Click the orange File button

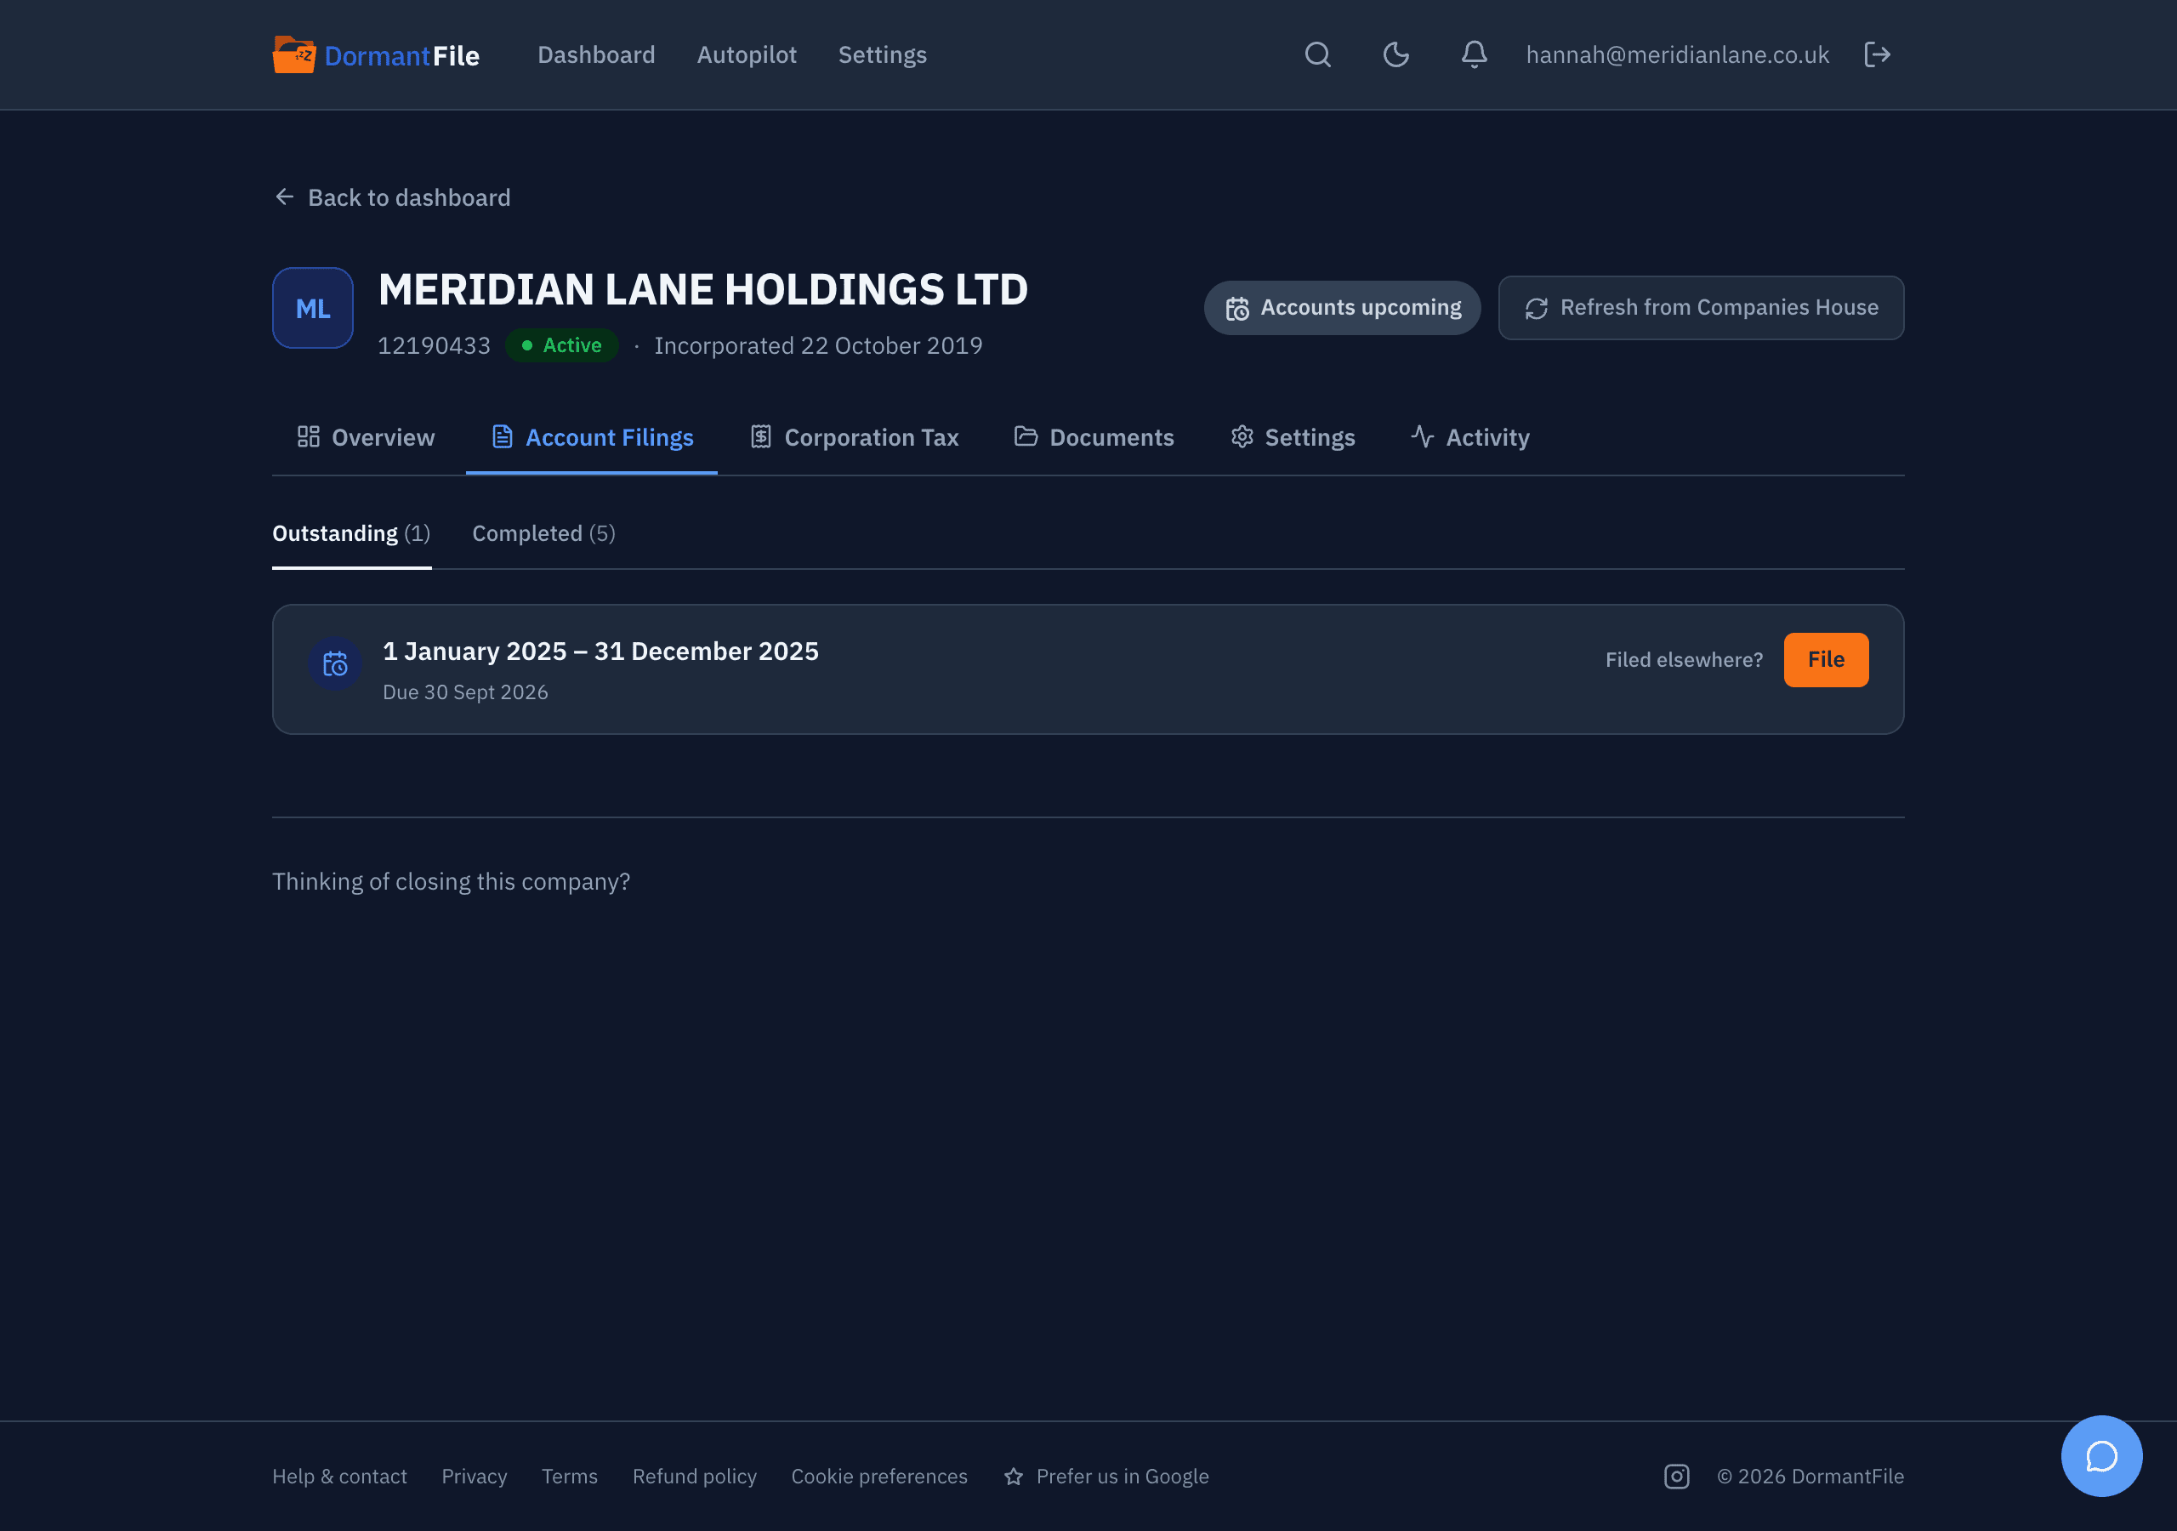point(1825,660)
